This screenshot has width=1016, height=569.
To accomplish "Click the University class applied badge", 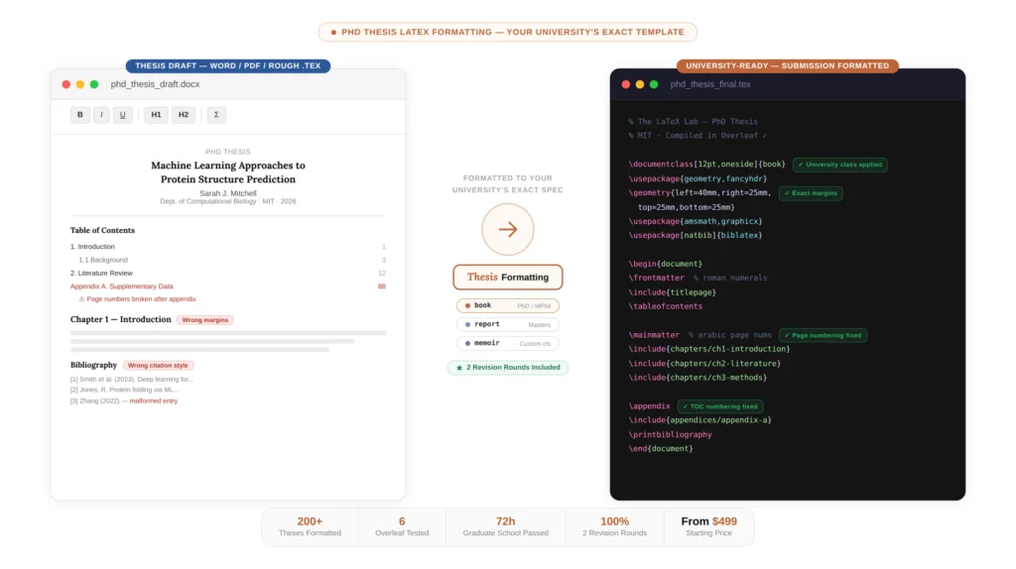I will coord(839,165).
